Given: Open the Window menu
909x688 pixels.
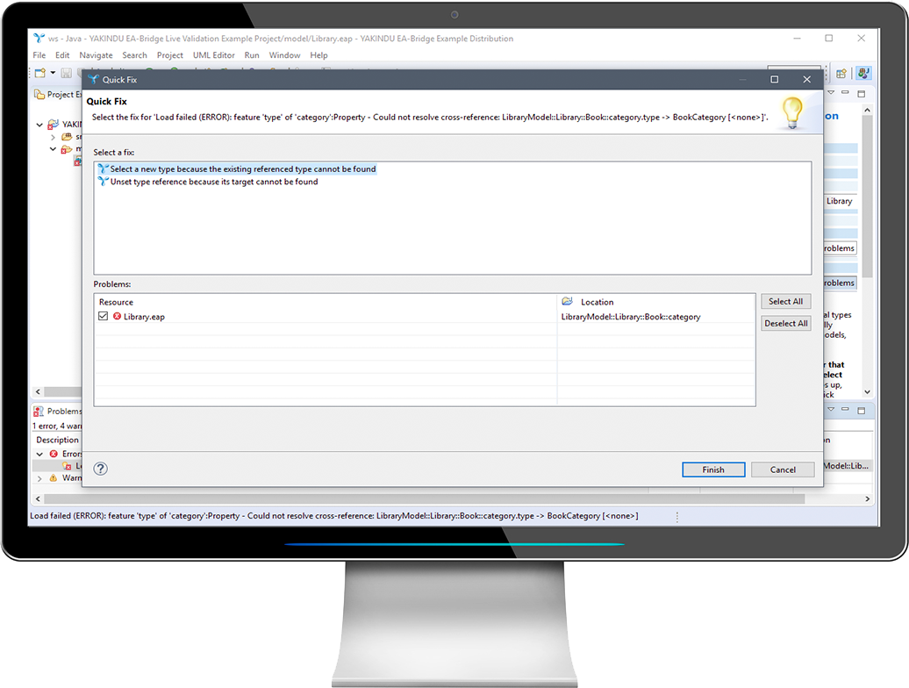Looking at the screenshot, I should [x=284, y=55].
